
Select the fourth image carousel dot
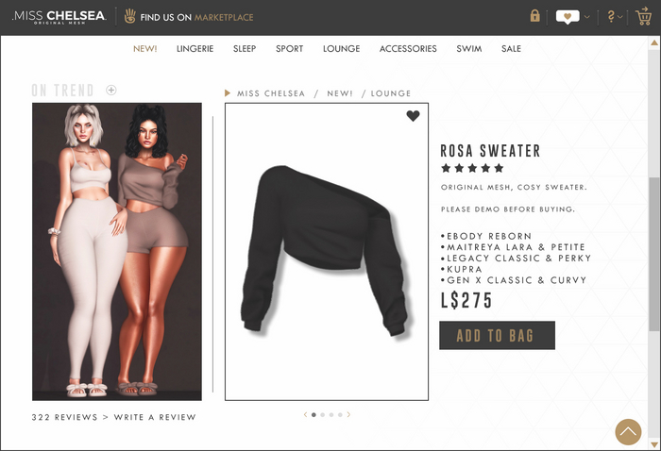340,415
